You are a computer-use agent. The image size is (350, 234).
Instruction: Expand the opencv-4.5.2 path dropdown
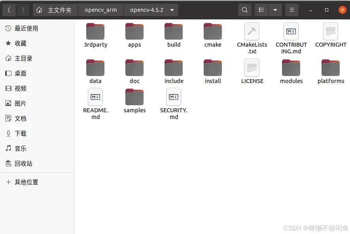click(172, 9)
